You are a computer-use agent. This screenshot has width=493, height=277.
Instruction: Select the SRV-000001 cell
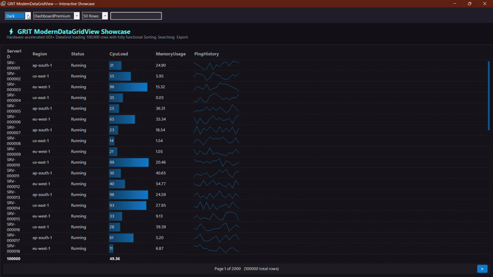point(14,65)
